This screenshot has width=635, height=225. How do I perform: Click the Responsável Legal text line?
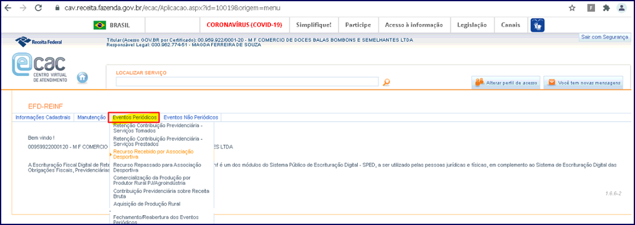point(183,45)
